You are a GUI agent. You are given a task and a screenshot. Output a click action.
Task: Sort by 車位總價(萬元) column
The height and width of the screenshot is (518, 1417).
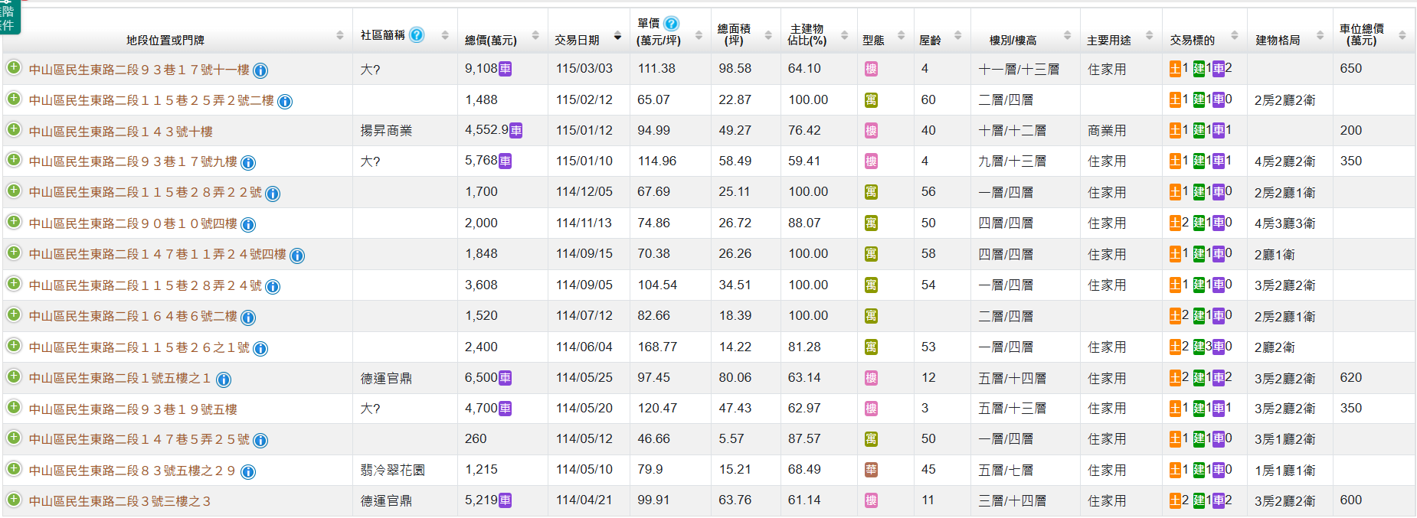point(1402,35)
